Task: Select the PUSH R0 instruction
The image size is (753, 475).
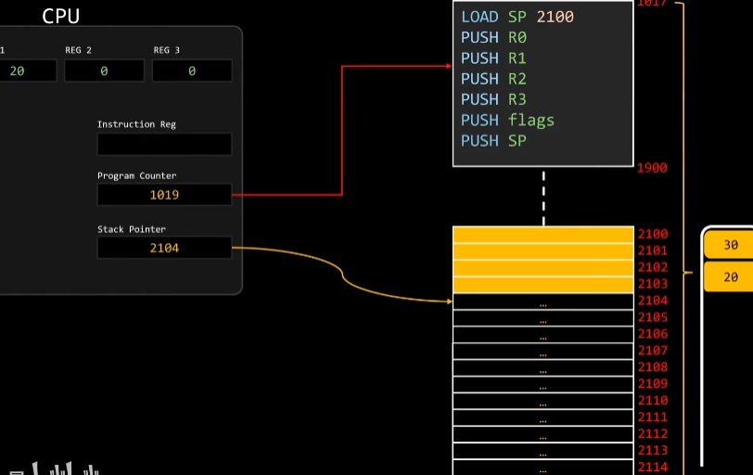Action: coord(493,37)
